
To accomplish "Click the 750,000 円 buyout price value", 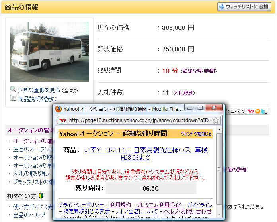I will tap(178, 49).
